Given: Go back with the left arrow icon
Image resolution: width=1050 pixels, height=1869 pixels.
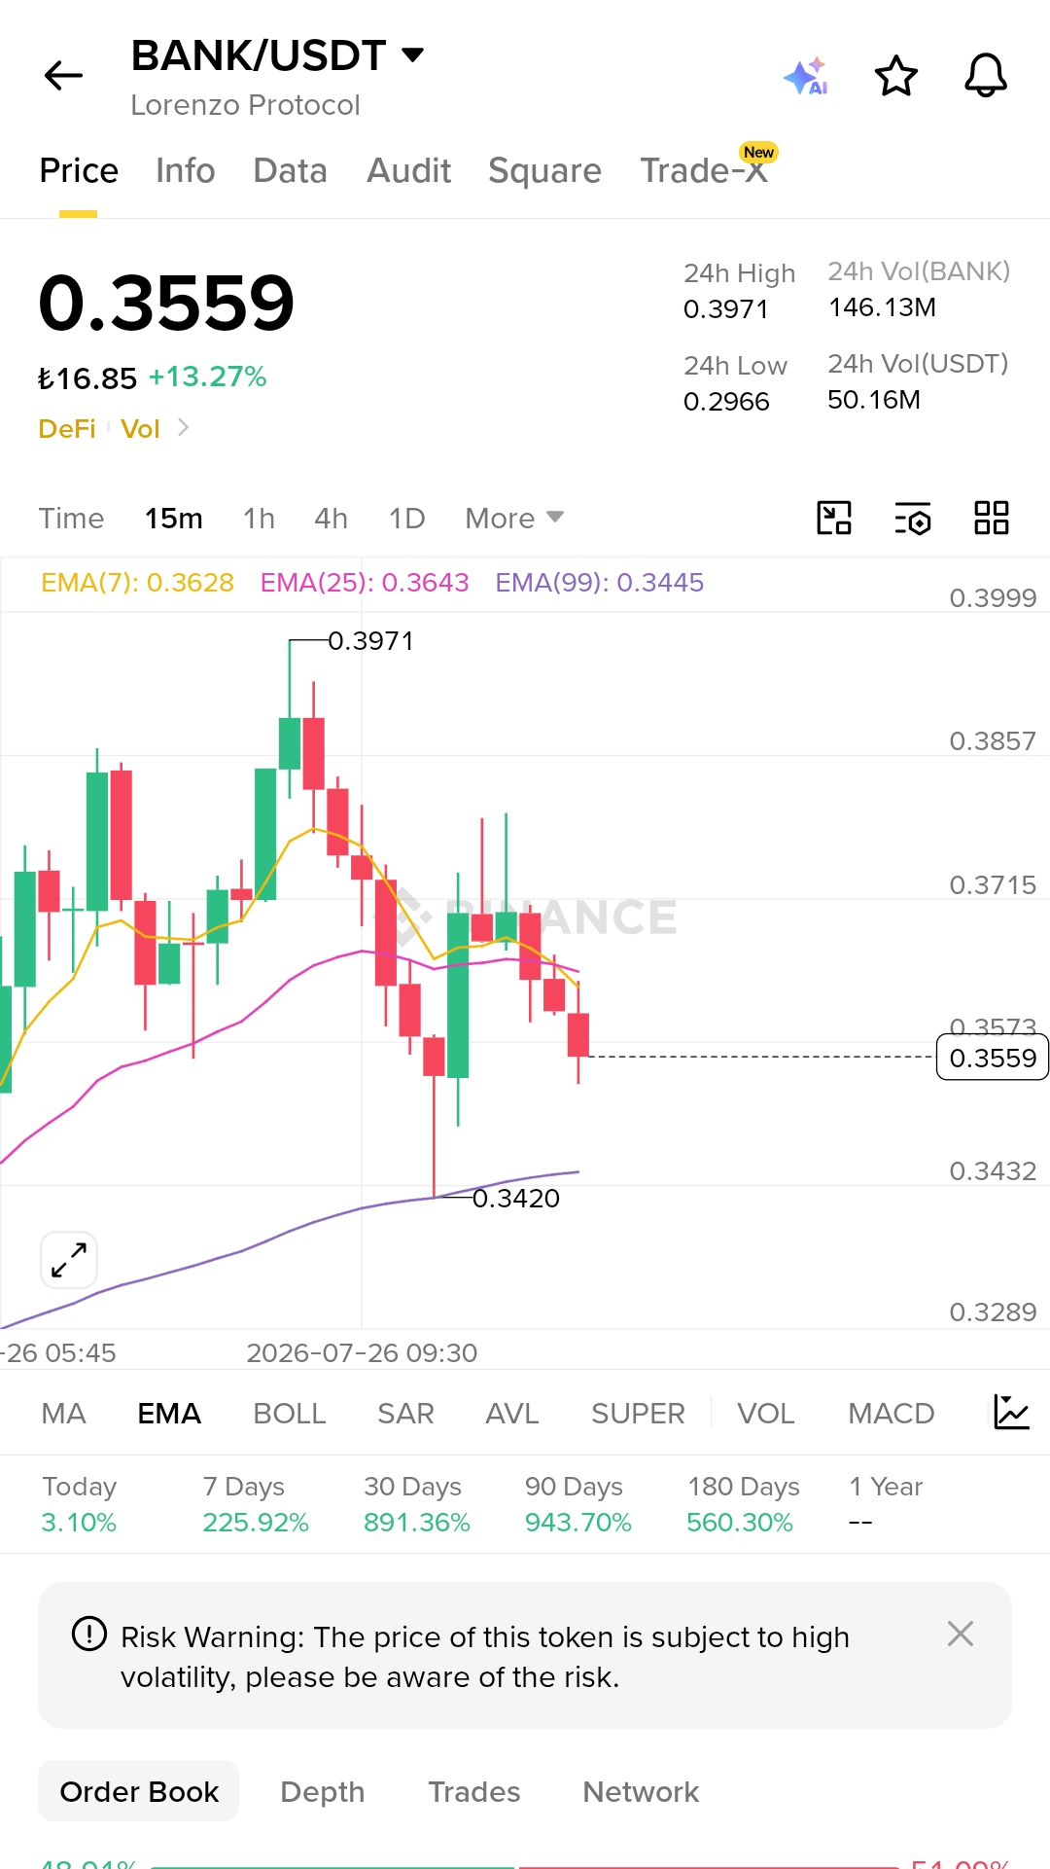Looking at the screenshot, I should point(64,75).
